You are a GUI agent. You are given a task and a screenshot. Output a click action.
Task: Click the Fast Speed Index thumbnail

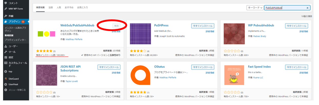pyautogui.click(x=234, y=75)
